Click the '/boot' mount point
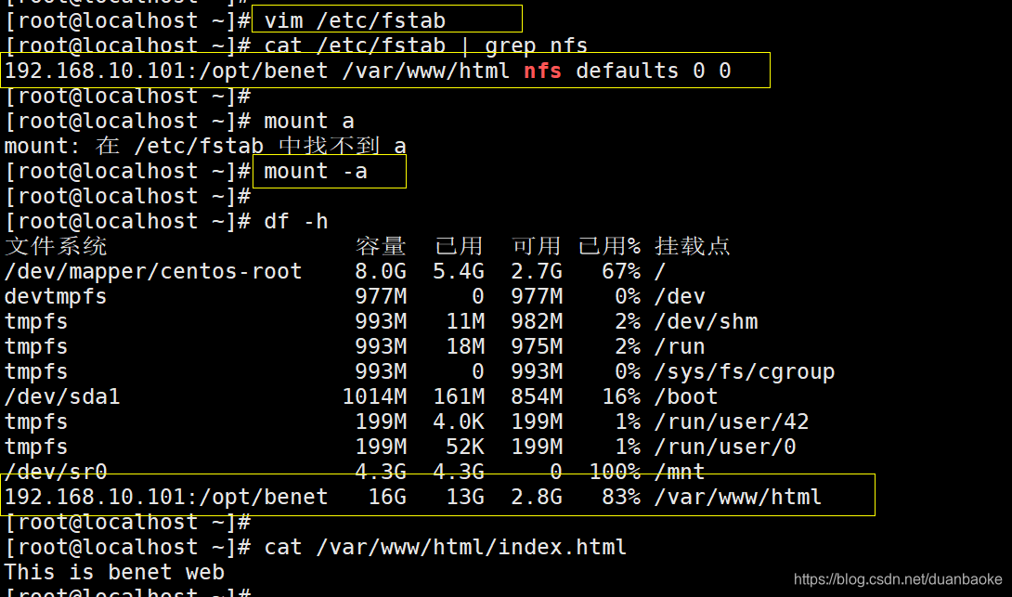 point(686,396)
